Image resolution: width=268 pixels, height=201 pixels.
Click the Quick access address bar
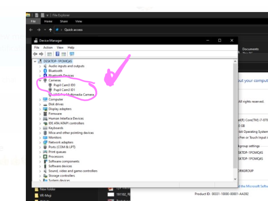click(161, 30)
